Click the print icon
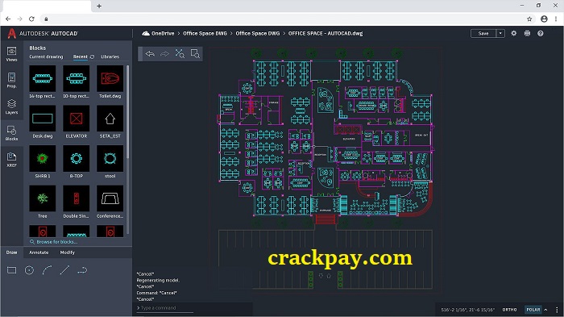 pos(527,33)
